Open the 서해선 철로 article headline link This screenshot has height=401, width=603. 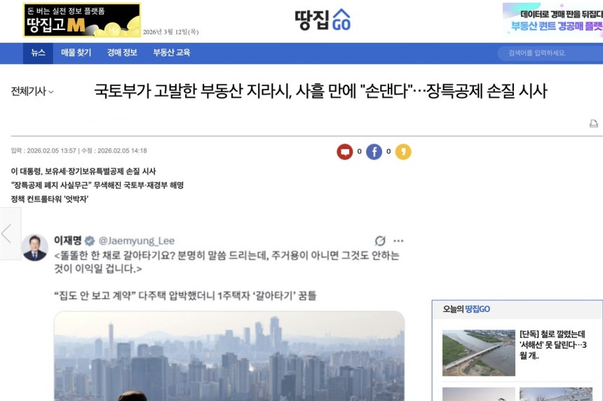pyautogui.click(x=553, y=344)
